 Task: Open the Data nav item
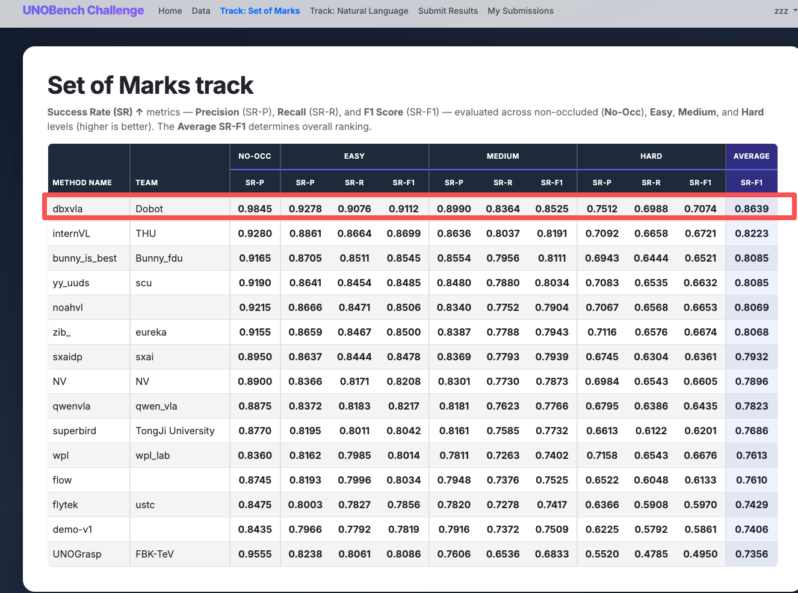click(201, 11)
